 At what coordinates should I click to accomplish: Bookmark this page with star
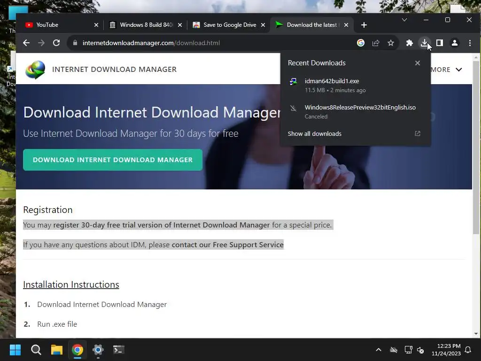tap(390, 43)
